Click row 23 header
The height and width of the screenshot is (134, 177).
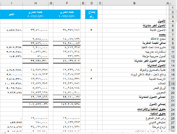[x=172, y=105]
